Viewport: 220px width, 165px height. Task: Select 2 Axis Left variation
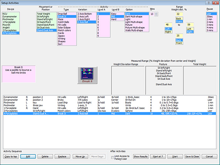(83, 17)
